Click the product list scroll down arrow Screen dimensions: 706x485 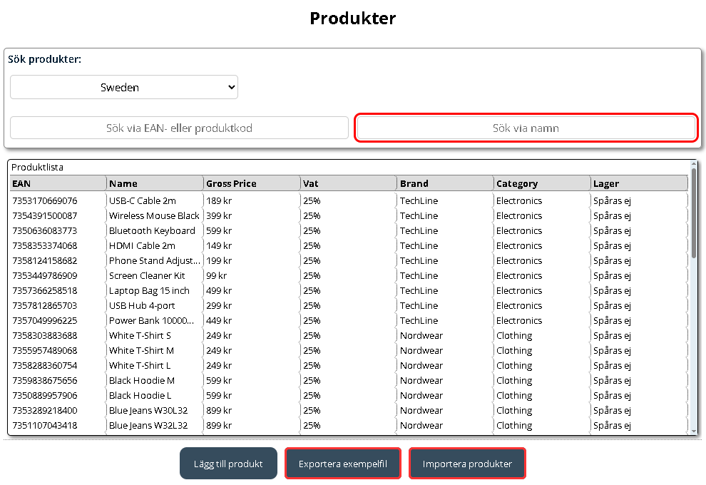[x=694, y=431]
